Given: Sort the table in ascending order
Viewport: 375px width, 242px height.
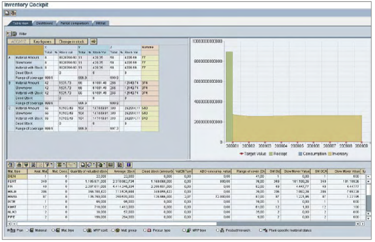Looking at the screenshot, I should (x=19, y=165).
